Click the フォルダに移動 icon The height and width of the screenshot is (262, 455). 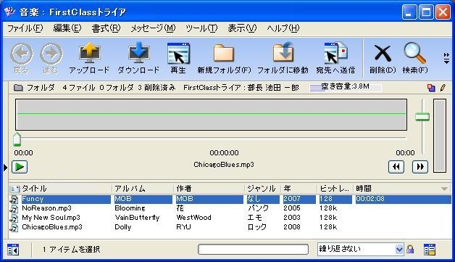(283, 52)
